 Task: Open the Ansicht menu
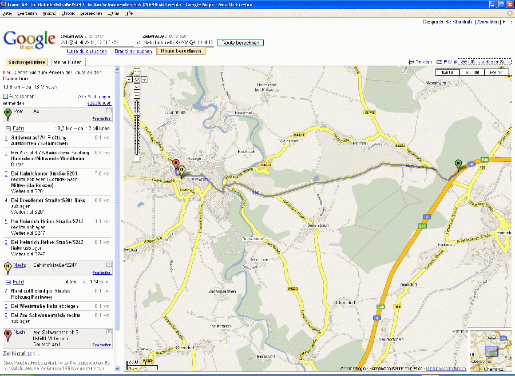pos(49,14)
